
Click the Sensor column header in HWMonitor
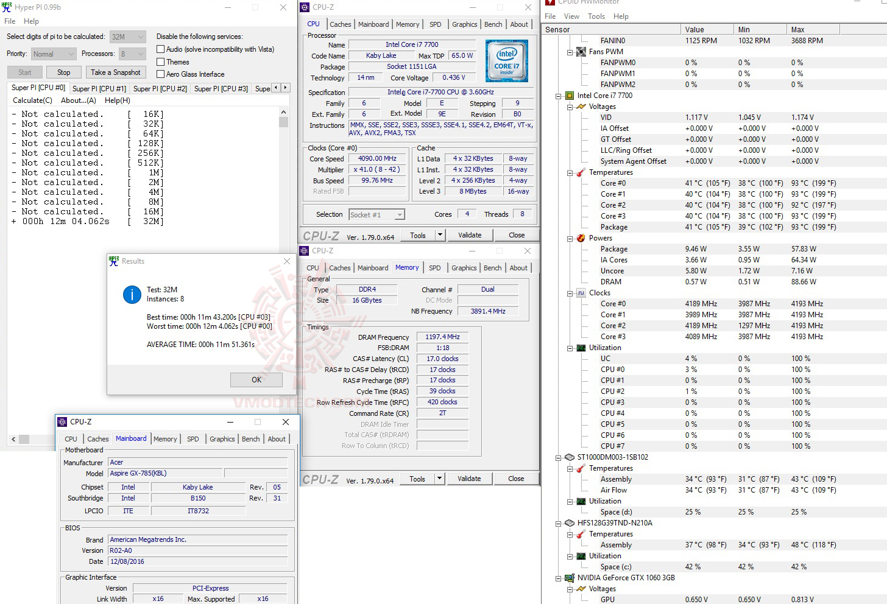(x=611, y=29)
